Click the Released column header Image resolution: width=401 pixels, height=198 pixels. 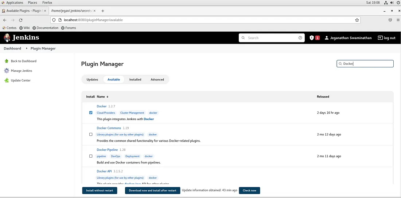click(323, 97)
